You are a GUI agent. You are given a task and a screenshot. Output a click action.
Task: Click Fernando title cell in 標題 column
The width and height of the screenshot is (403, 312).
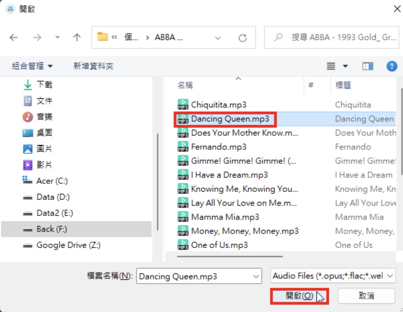pyautogui.click(x=353, y=147)
